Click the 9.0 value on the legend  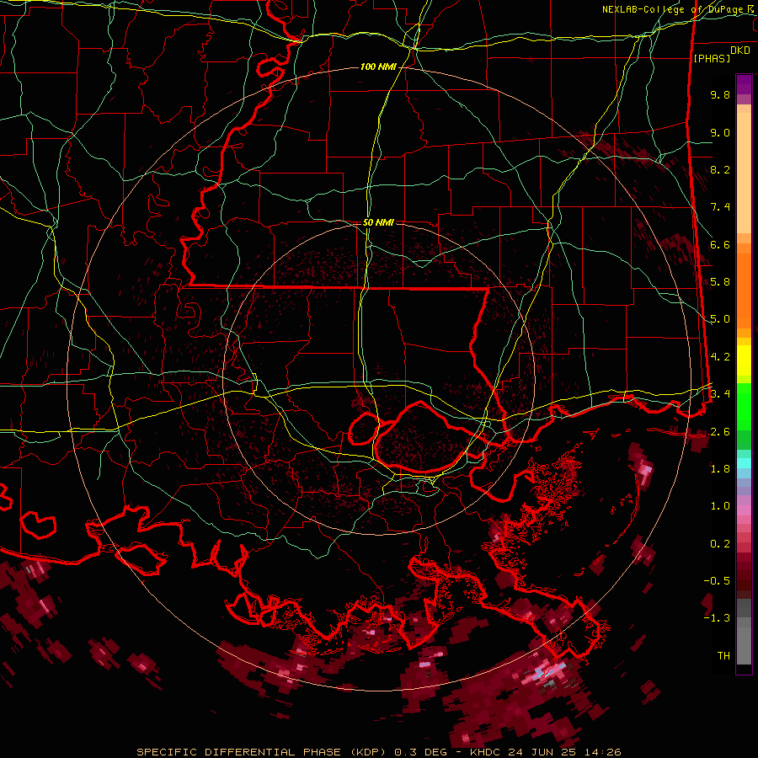720,132
